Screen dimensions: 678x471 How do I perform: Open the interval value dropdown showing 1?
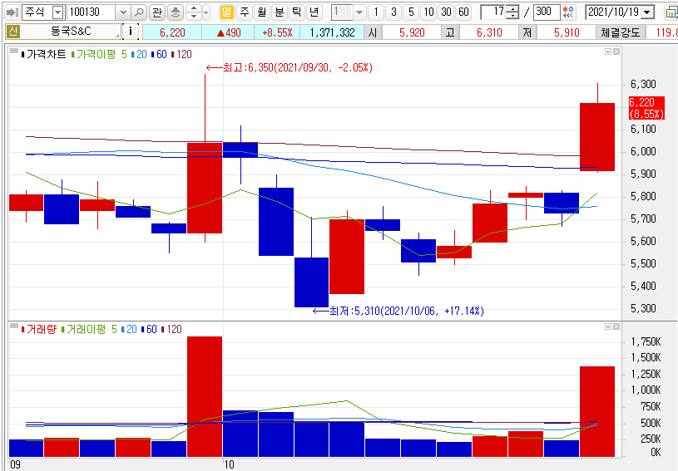tap(359, 12)
